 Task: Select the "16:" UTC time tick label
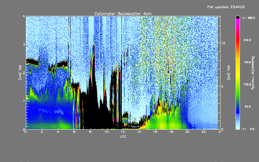(155, 132)
